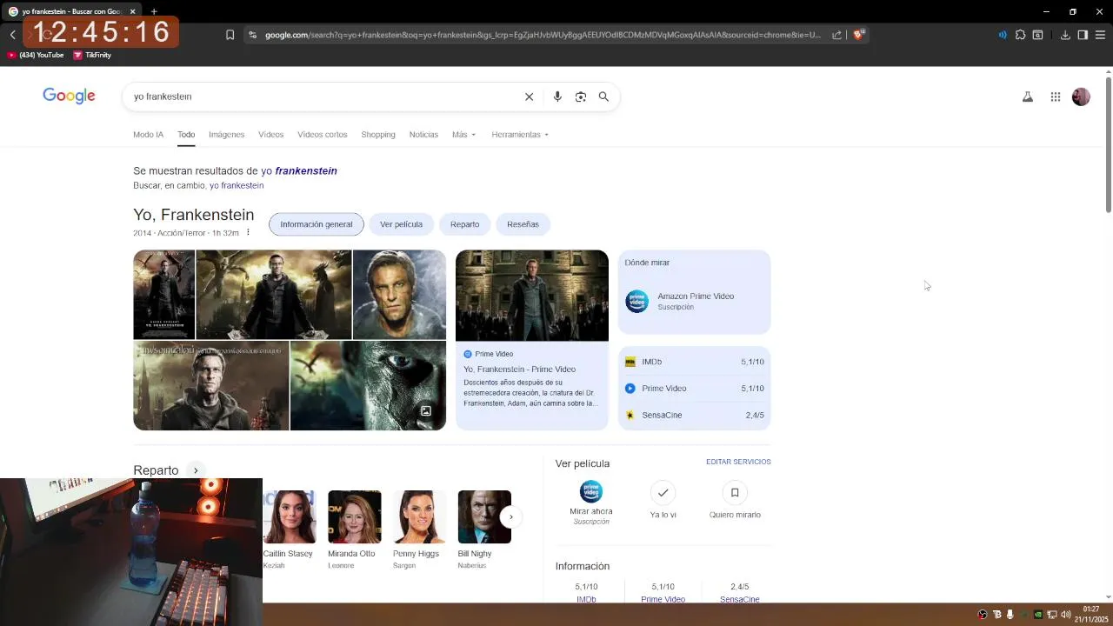Open the browser extensions puzzle icon

coord(1021,35)
